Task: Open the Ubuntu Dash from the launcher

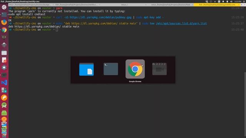Action: pos(4,7)
